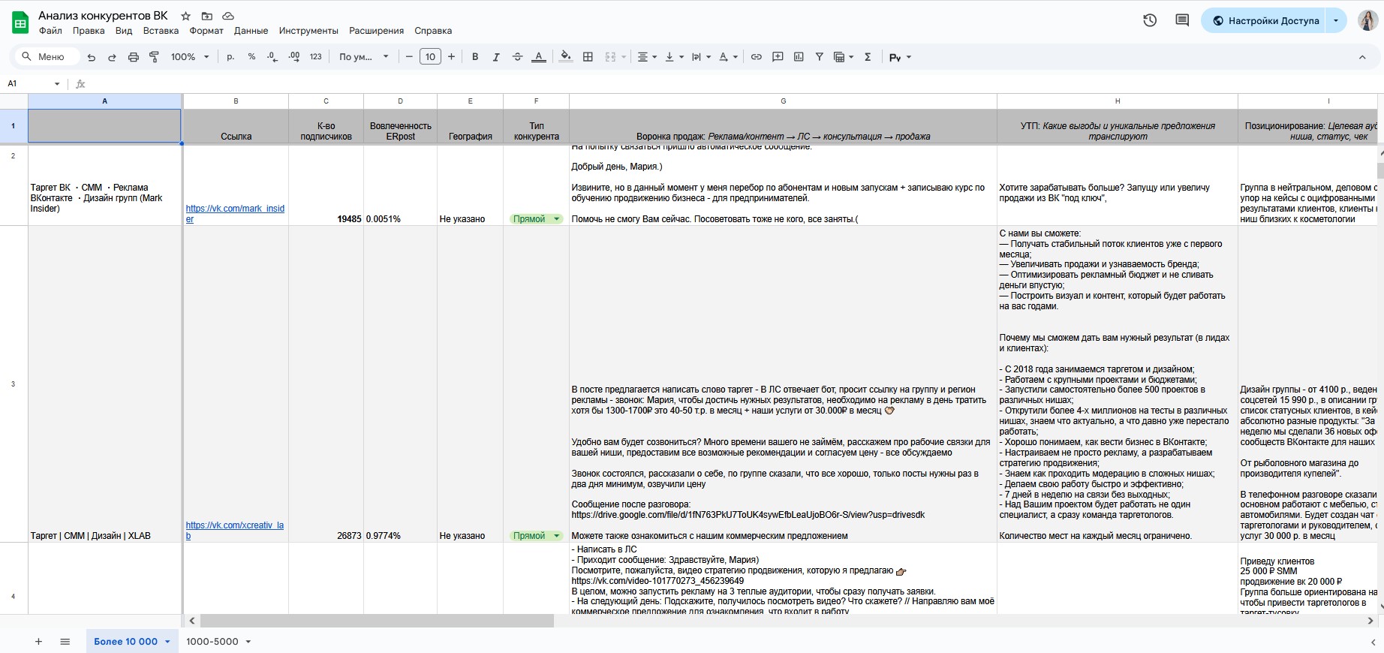Check cloud save status icon
This screenshot has width=1384, height=653.
tap(228, 16)
